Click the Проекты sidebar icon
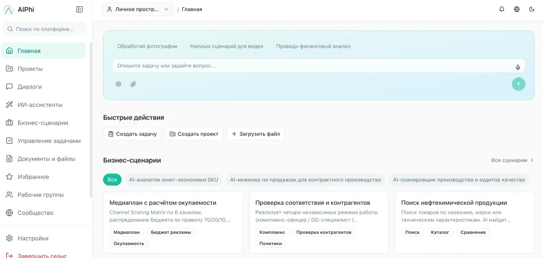This screenshot has width=543, height=258. (x=10, y=68)
